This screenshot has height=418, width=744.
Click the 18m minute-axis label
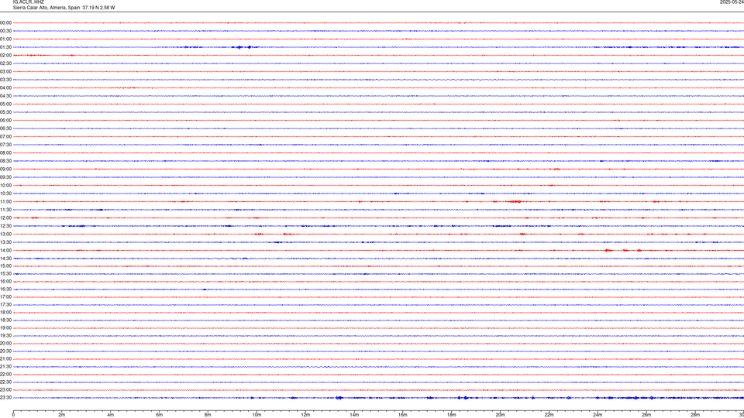pyautogui.click(x=451, y=415)
